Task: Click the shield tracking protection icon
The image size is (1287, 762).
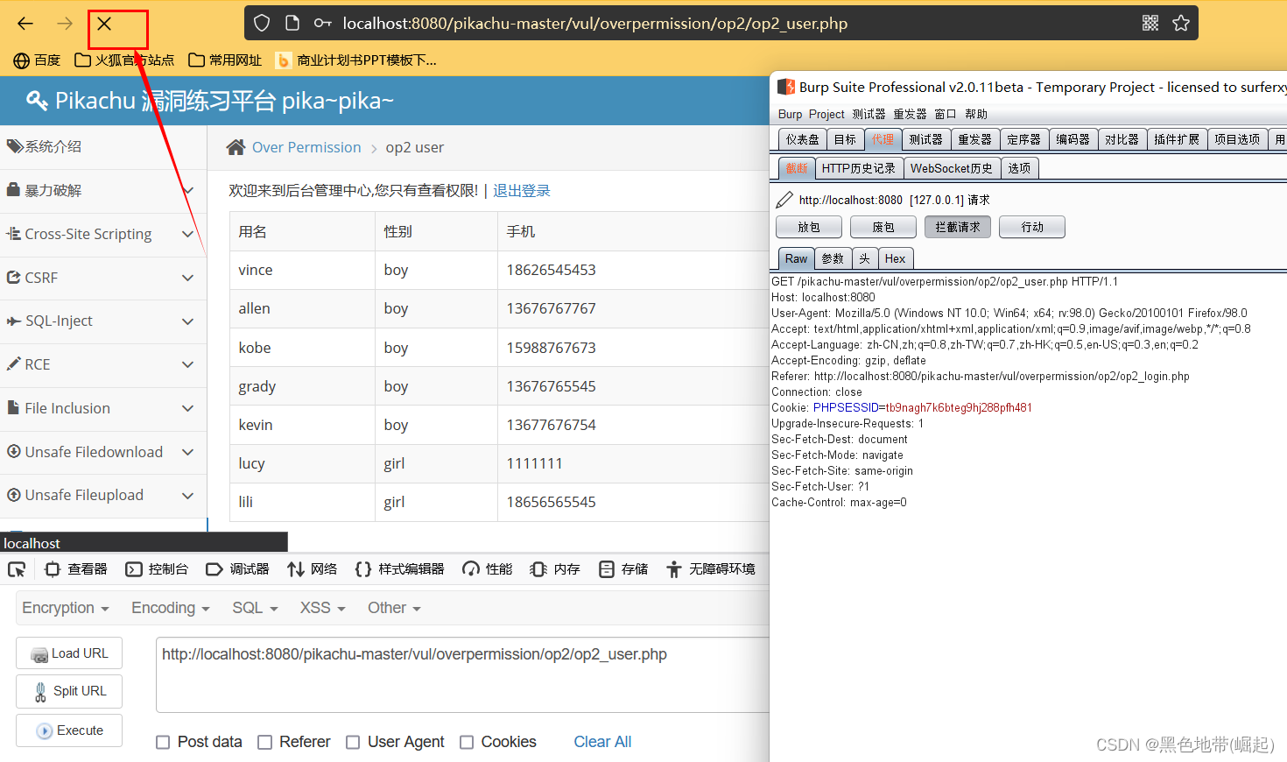Action: (262, 24)
